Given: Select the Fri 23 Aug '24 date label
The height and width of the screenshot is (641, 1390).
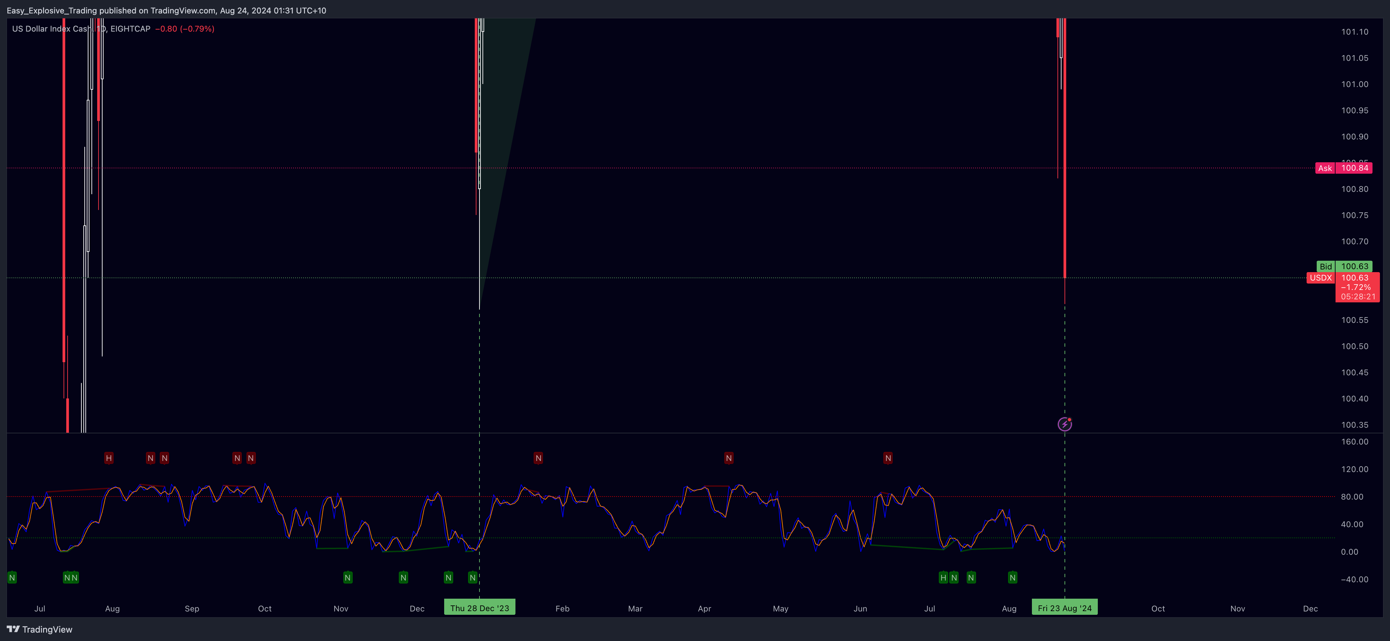Looking at the screenshot, I should point(1065,608).
